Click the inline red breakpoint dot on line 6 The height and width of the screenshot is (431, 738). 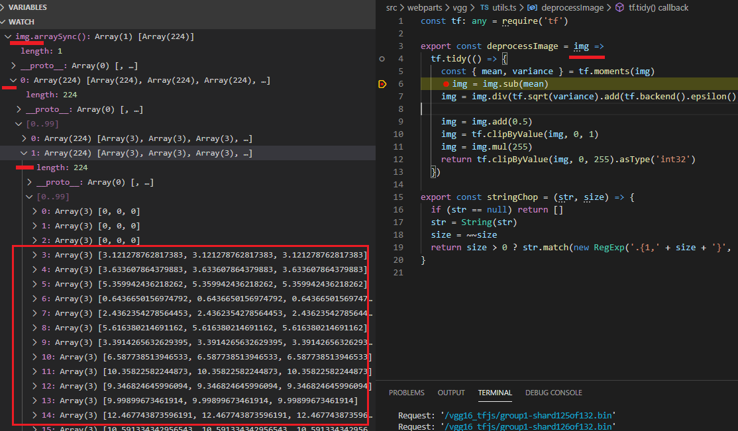click(446, 84)
